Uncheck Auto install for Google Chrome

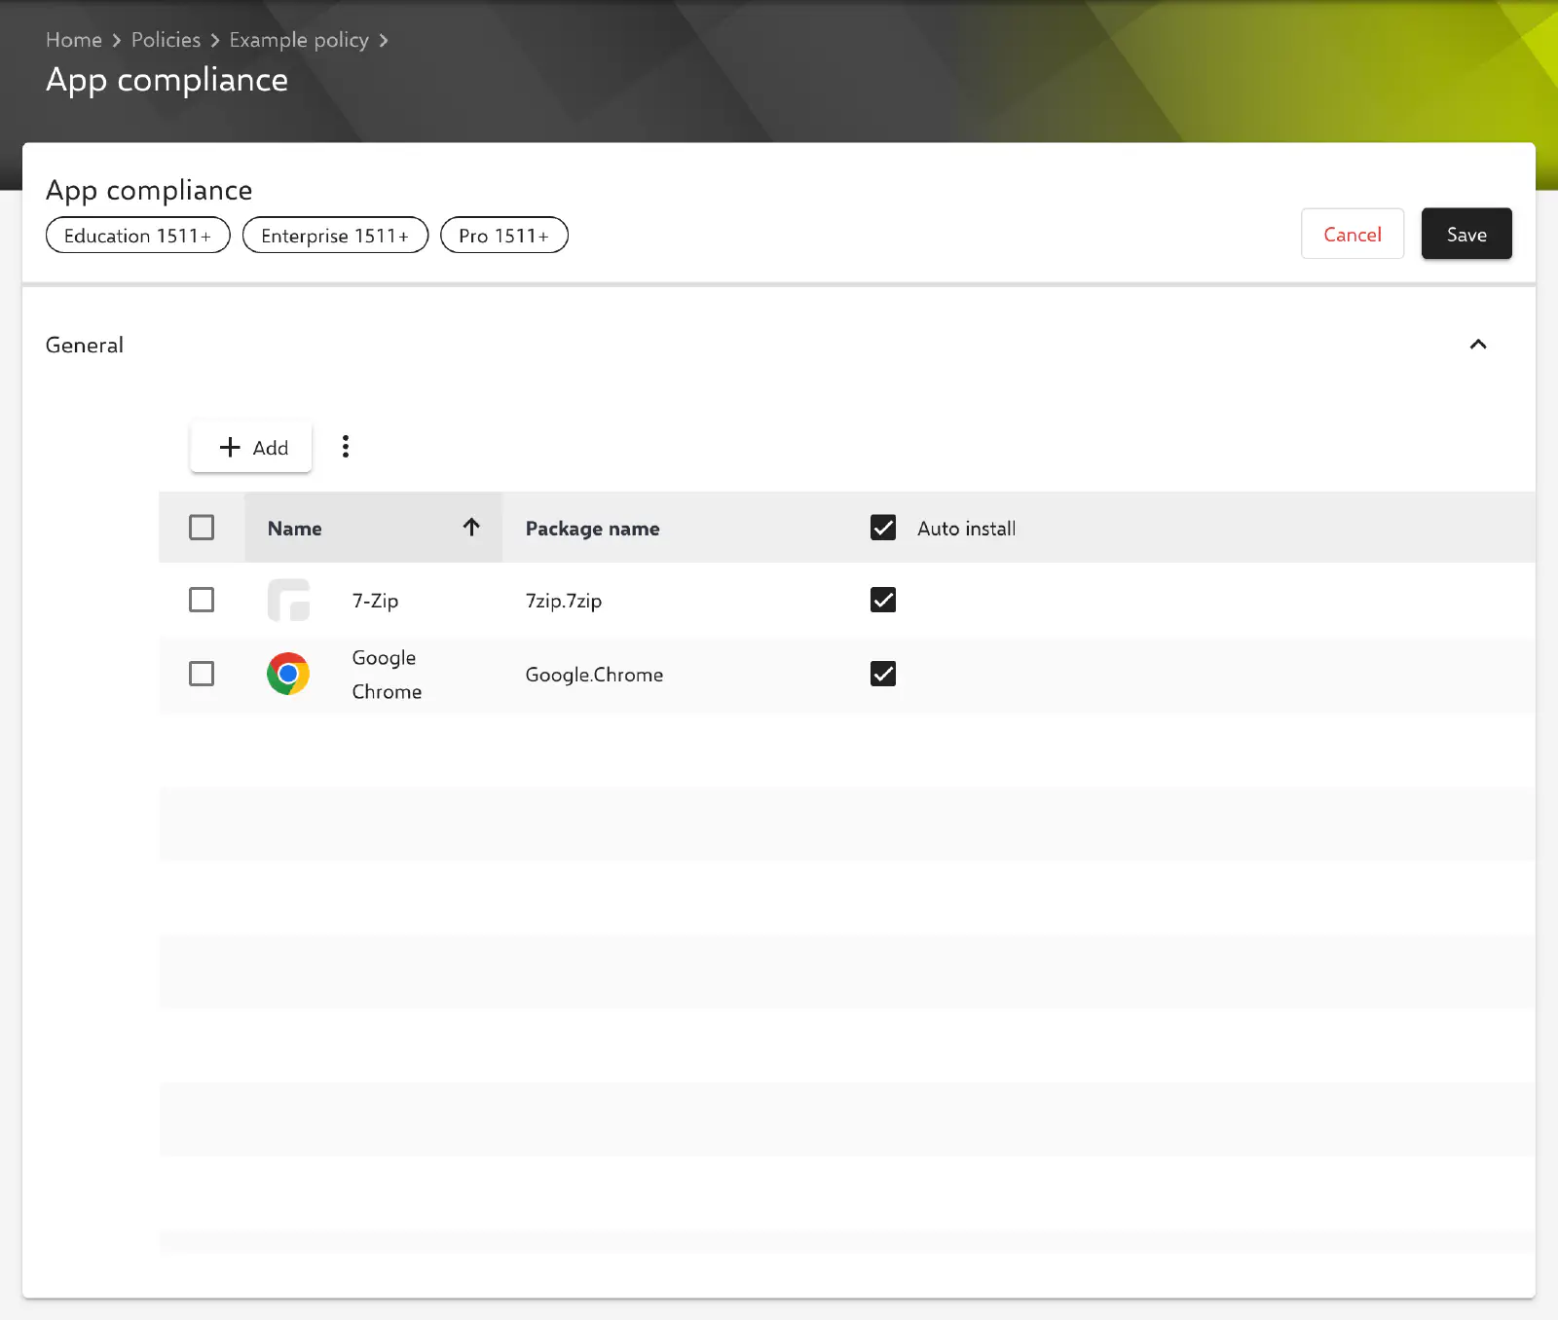click(883, 674)
